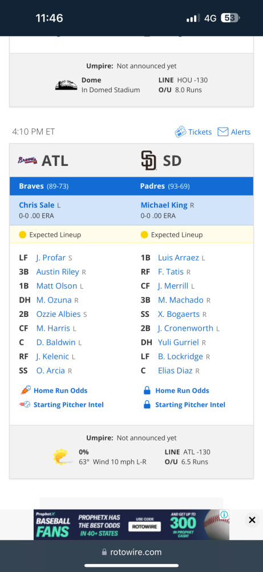
Task: Select Matt Olson player link
Action: (x=56, y=286)
